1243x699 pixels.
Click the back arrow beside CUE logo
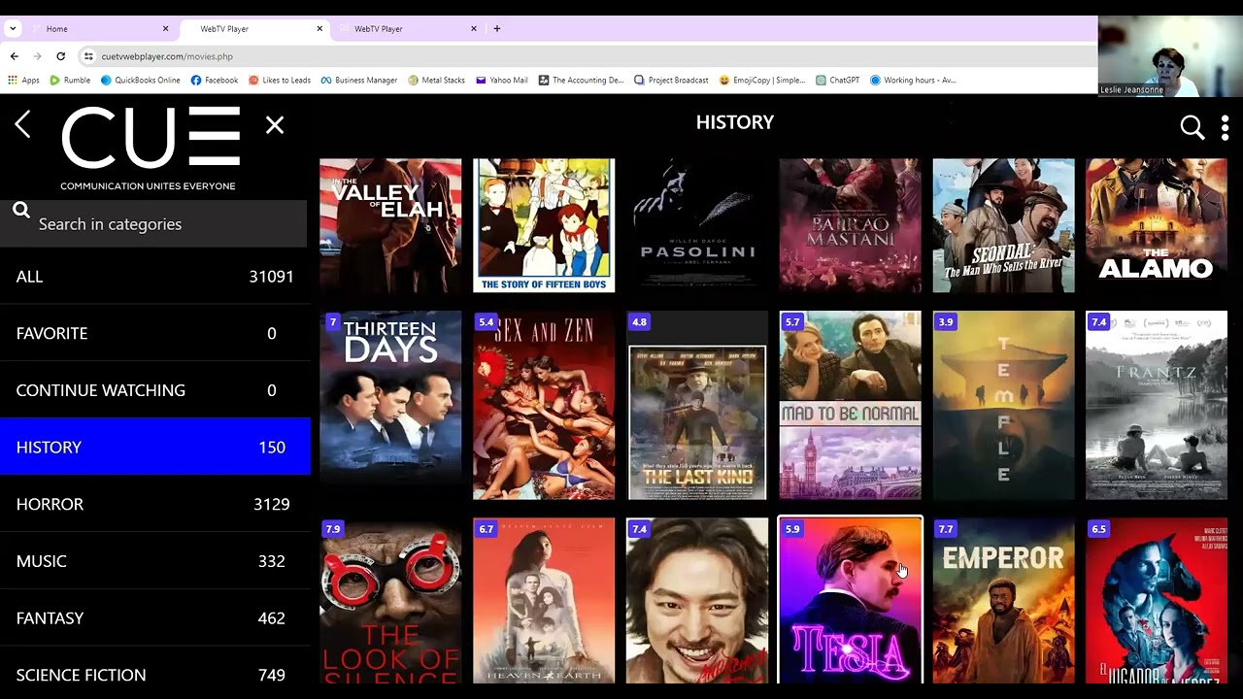[23, 124]
